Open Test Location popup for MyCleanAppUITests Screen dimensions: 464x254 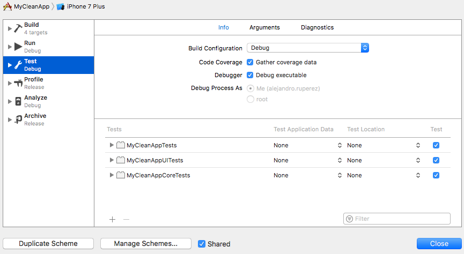click(x=384, y=160)
